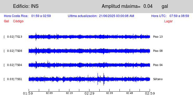Click the 'Piso 13' location label
Viewport: 193px width, 95px height.
click(x=158, y=37)
